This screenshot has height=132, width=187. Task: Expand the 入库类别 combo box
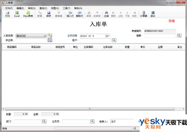point(45,36)
